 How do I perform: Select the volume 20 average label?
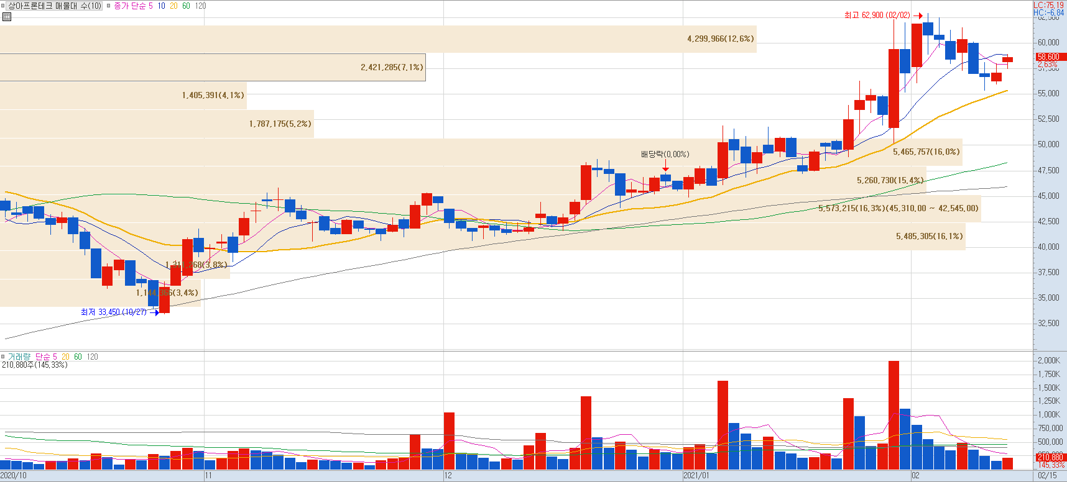pos(65,357)
